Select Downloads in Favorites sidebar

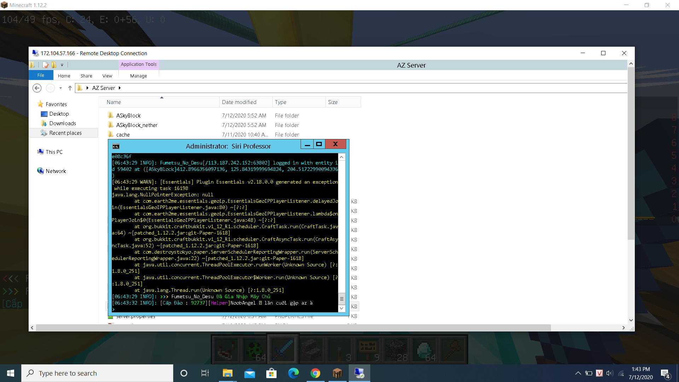[x=63, y=123]
